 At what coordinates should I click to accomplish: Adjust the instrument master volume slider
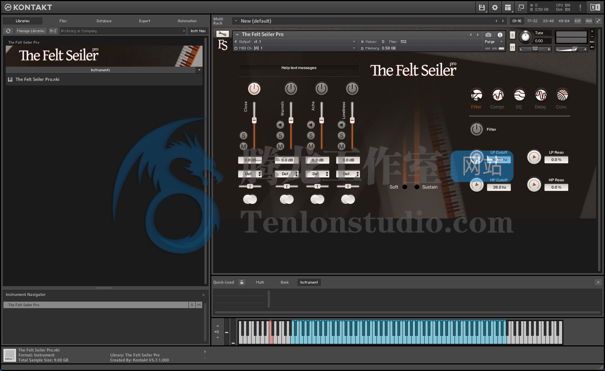(572, 49)
